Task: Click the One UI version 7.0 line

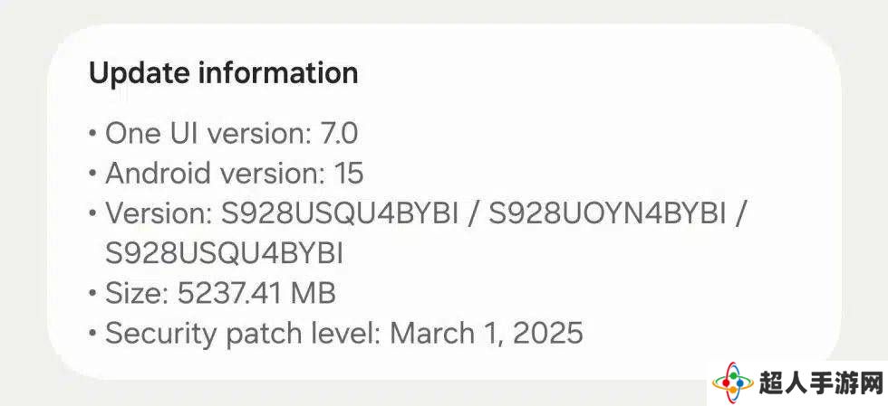Action: pyautogui.click(x=232, y=134)
